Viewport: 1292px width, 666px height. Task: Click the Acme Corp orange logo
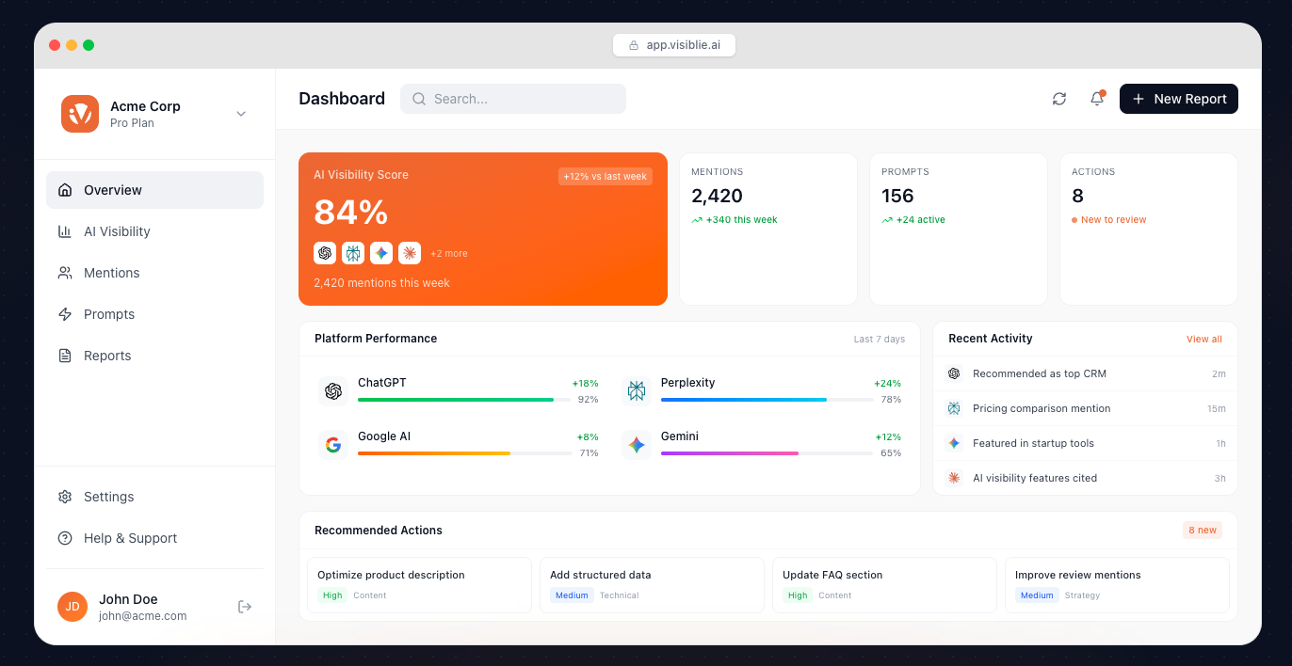point(80,114)
